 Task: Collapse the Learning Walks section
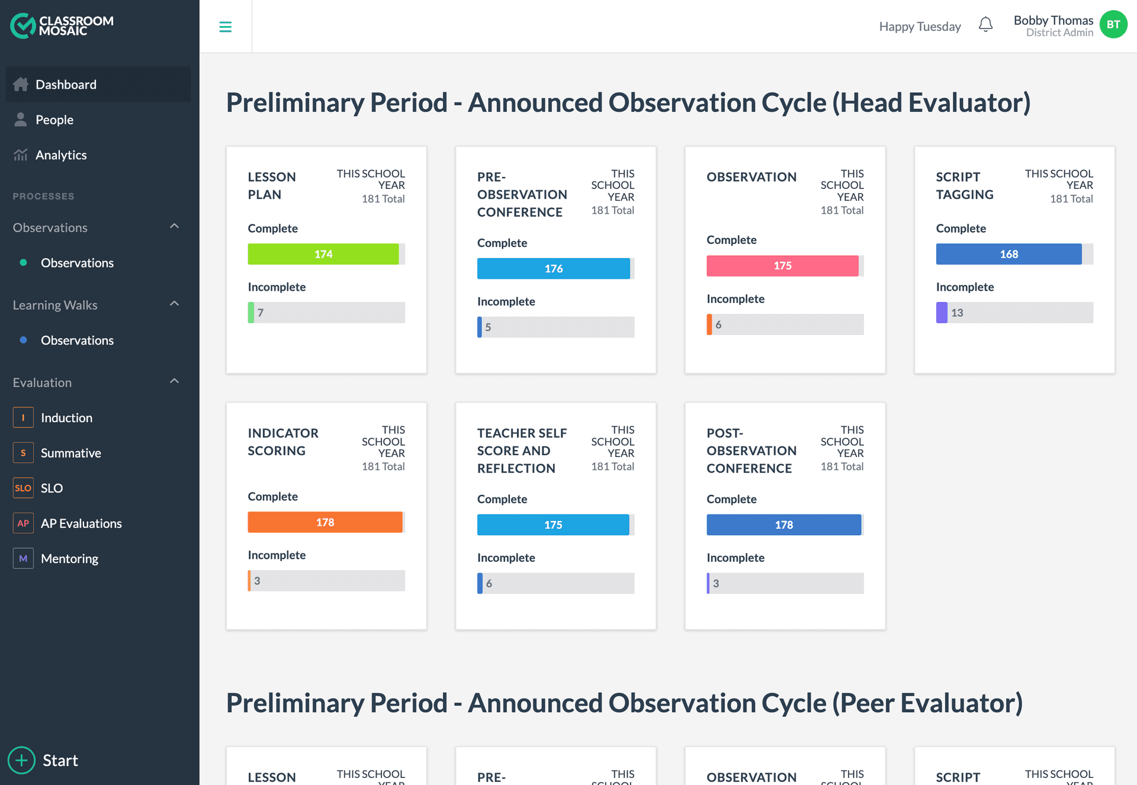tap(174, 304)
